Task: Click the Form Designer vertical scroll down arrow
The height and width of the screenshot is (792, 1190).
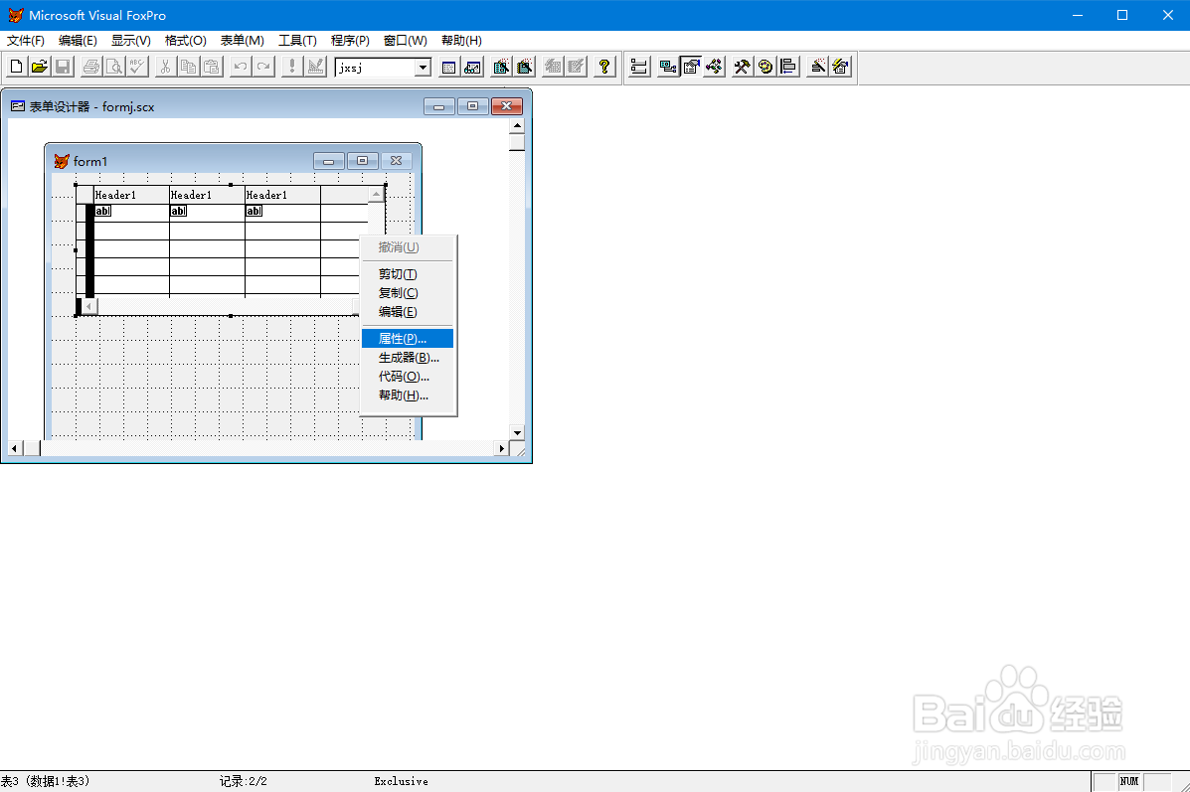Action: click(518, 432)
